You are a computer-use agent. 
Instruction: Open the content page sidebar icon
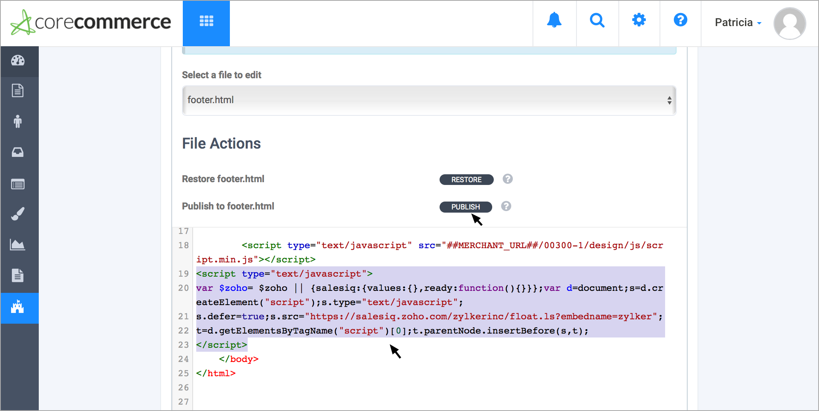[x=18, y=275]
